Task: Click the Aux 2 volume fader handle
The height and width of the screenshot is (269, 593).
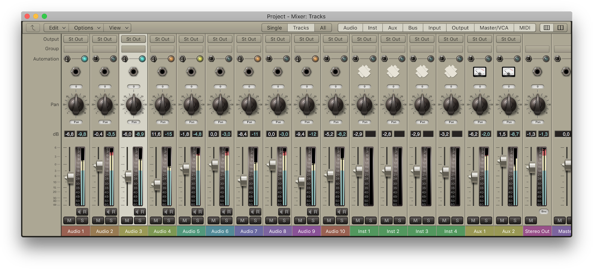Action: click(x=502, y=161)
